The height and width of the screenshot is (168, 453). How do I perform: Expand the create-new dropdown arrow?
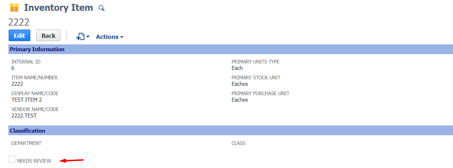(x=87, y=37)
